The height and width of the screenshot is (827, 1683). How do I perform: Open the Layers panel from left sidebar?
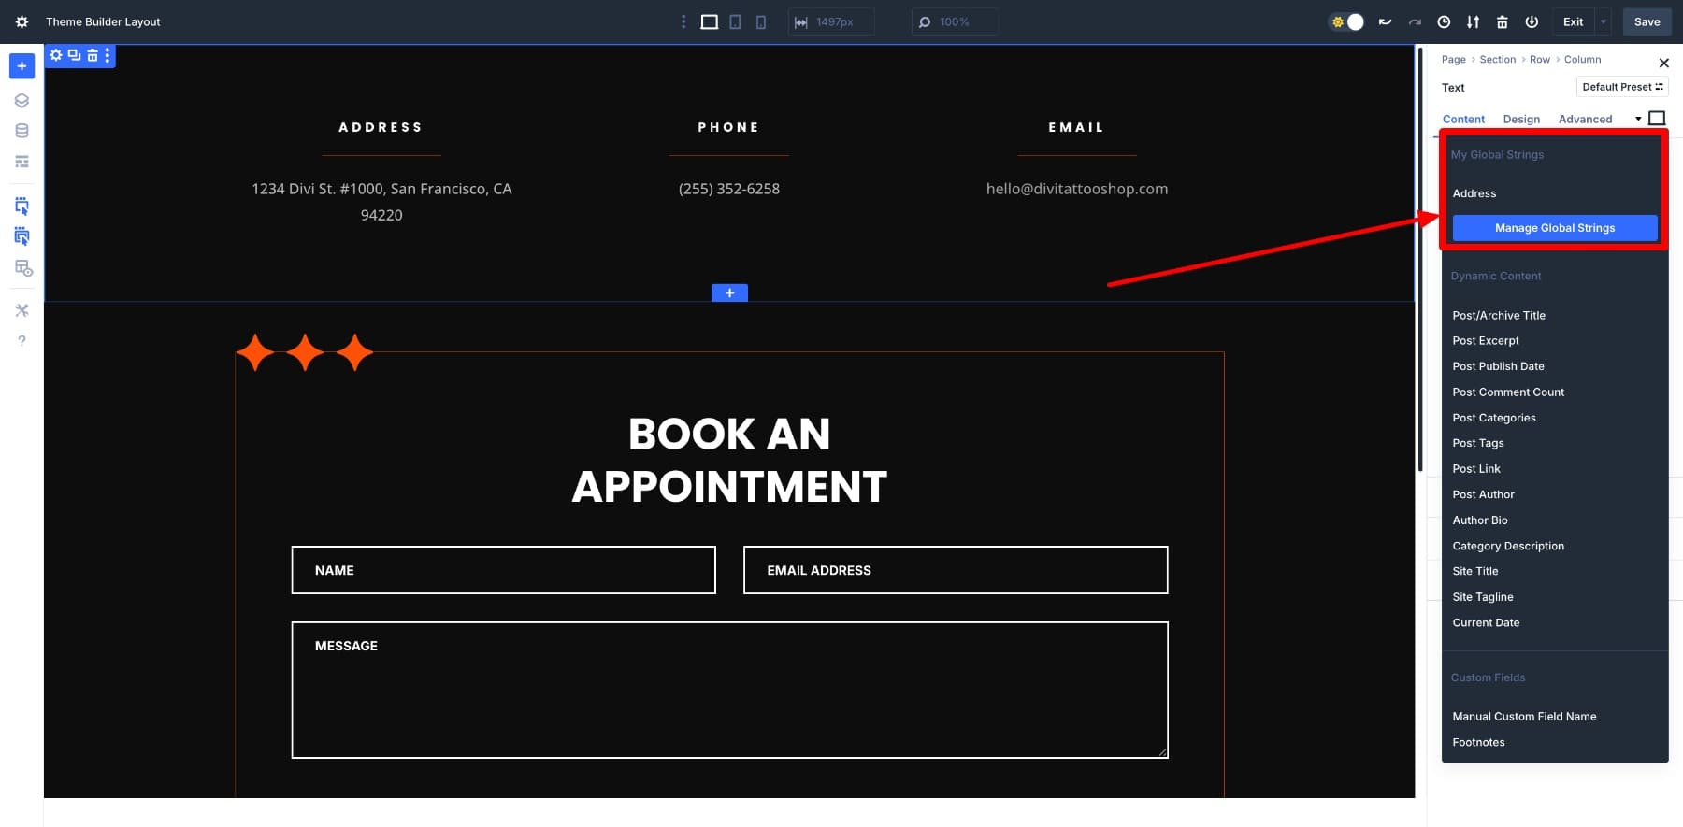(22, 101)
